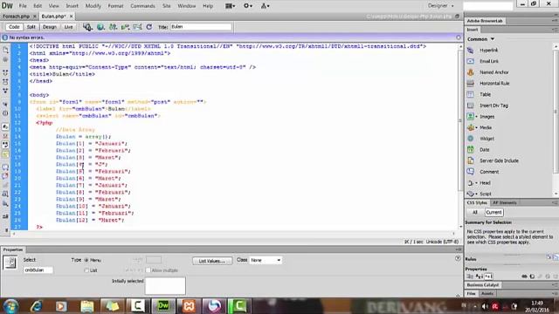Open the Layout dropdown in the title bar

pyautogui.click(x=231, y=6)
